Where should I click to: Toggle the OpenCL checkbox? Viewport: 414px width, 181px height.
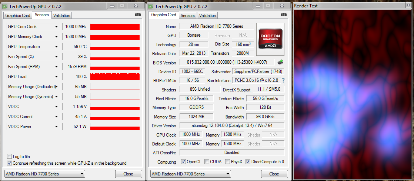pos(184,162)
